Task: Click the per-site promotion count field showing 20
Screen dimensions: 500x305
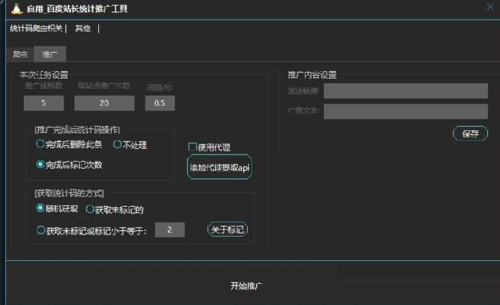Action: [x=104, y=103]
